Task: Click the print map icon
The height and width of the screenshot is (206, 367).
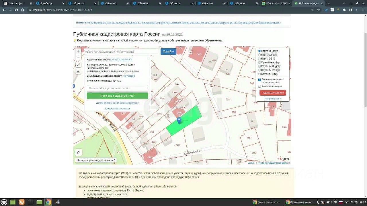Action: tap(78, 72)
